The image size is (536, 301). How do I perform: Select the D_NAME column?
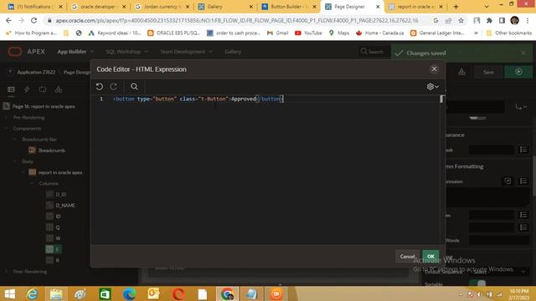[65, 206]
